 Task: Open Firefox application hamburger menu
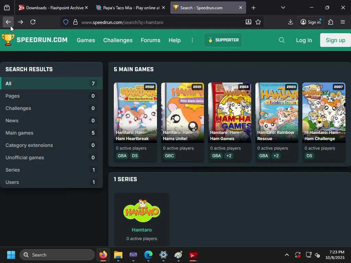coord(342,22)
